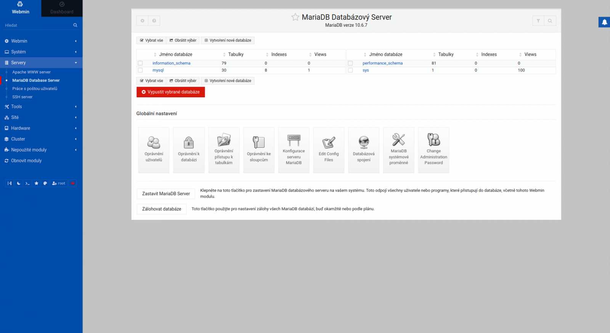The width and height of the screenshot is (610, 333).
Task: Open the notifications bell
Action: click(x=604, y=22)
